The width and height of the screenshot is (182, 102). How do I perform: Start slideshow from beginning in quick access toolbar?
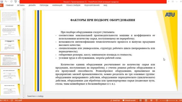coord(15,1)
